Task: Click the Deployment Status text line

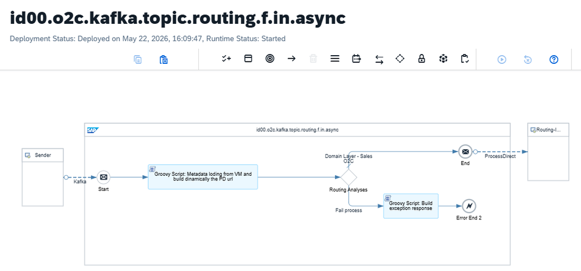Action: (148, 38)
